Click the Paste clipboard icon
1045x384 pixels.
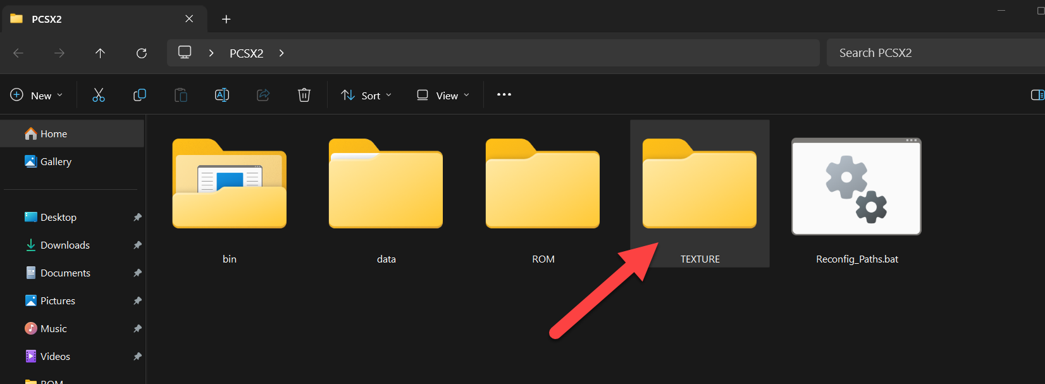tap(181, 95)
